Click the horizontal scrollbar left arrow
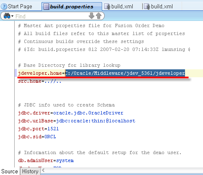Image resolution: width=203 pixels, height=175 pixels. [43, 170]
